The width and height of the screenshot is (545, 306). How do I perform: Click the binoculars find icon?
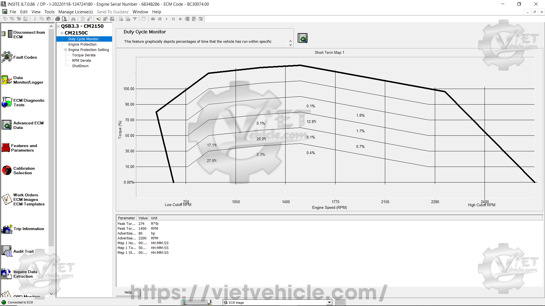point(73,19)
